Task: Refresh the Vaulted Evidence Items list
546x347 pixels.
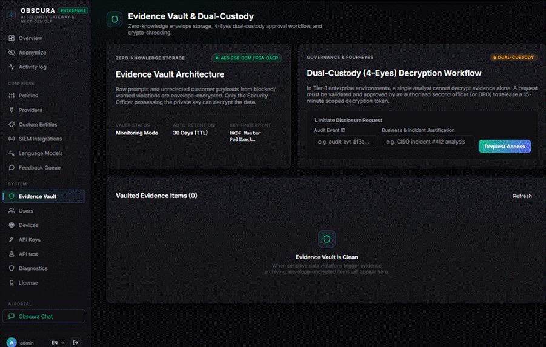Action: 522,196
